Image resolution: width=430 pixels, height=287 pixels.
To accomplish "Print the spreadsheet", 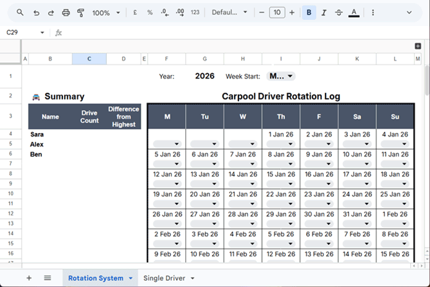I will tap(66, 12).
